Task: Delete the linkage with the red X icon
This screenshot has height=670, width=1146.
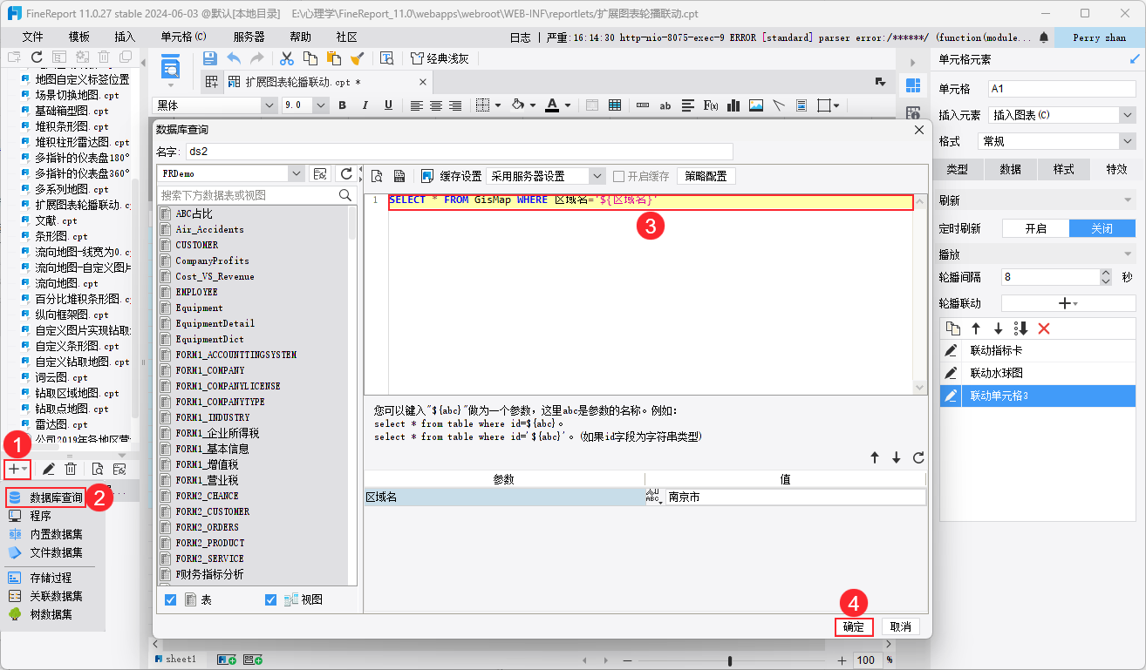Action: tap(1044, 328)
